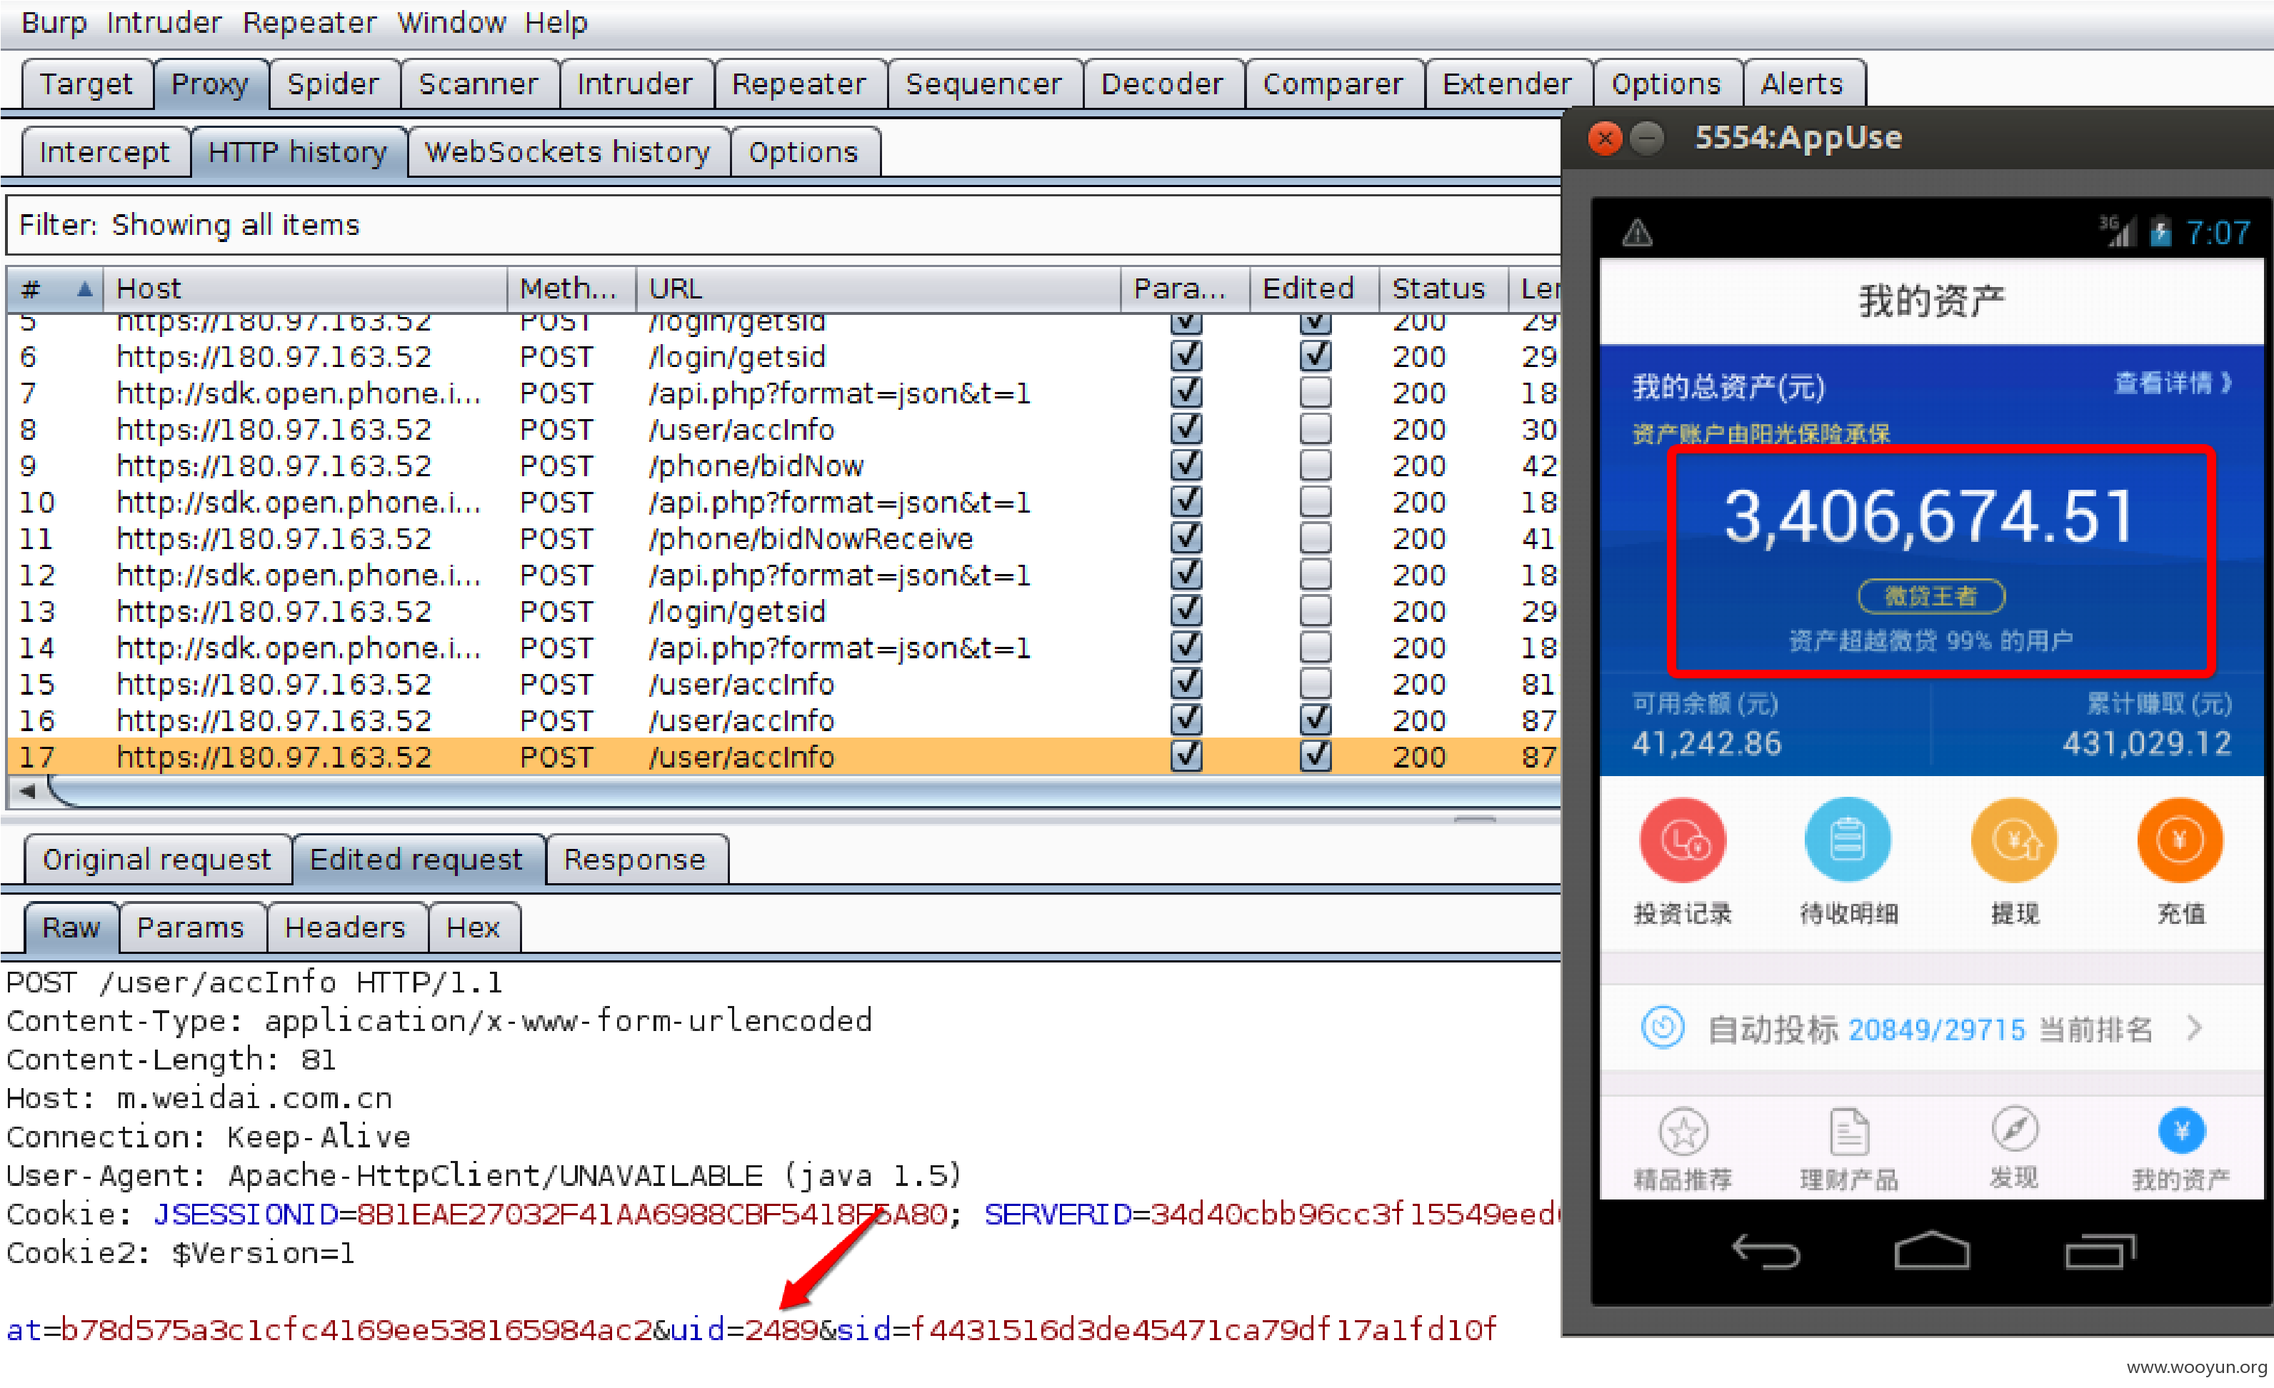Close the 5554:AppUse emulator window
2274x1388 pixels.
click(1605, 139)
